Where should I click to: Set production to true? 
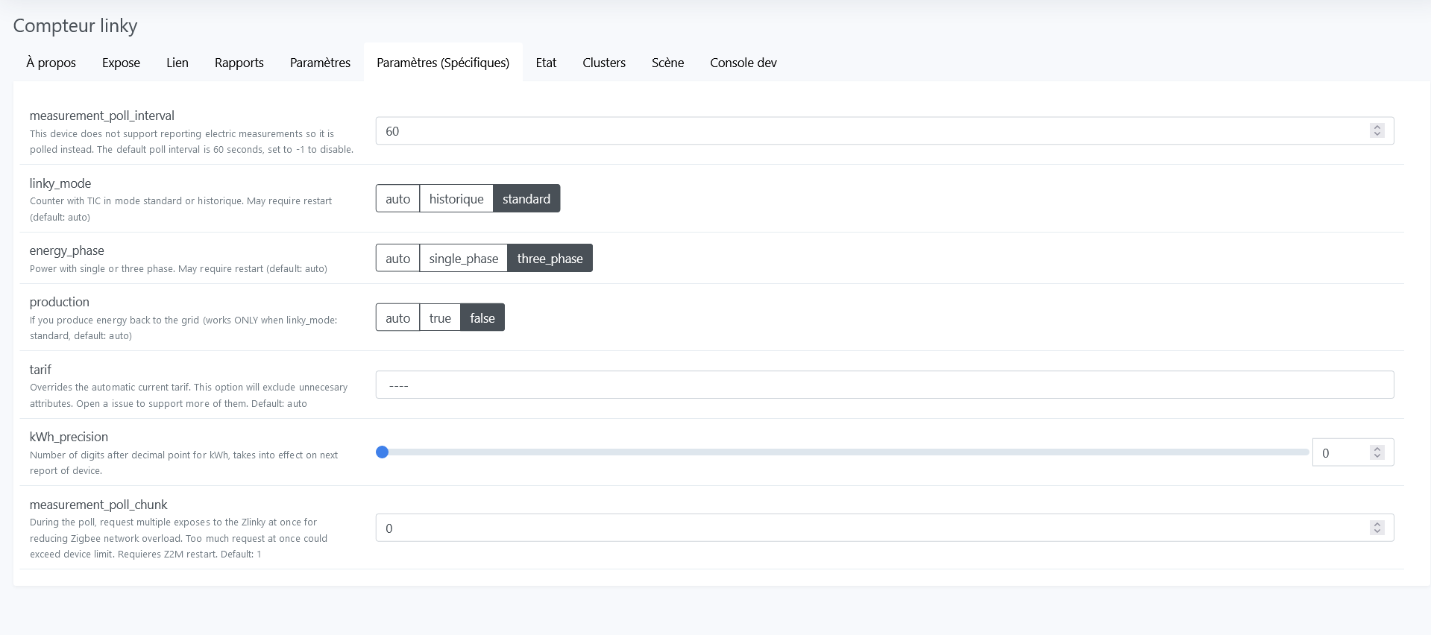(x=439, y=318)
